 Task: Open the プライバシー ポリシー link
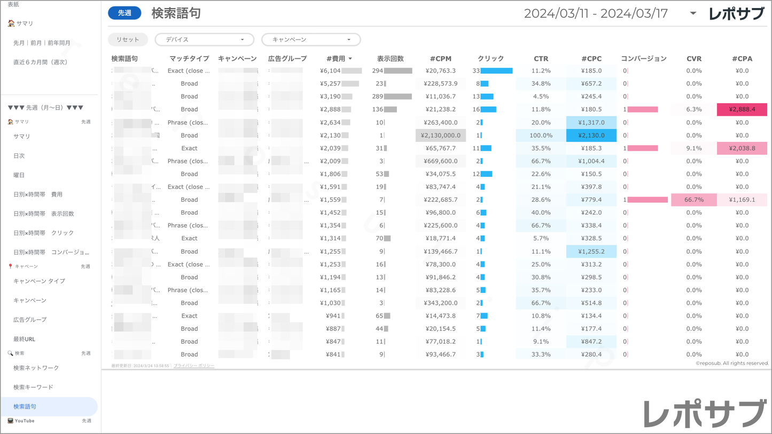[x=194, y=366]
